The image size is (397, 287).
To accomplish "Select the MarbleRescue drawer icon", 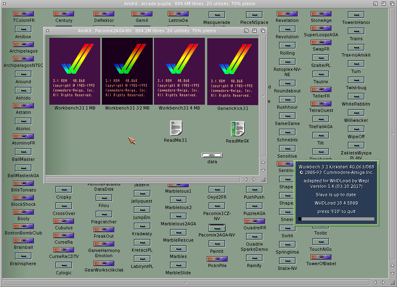I will 179,233.
